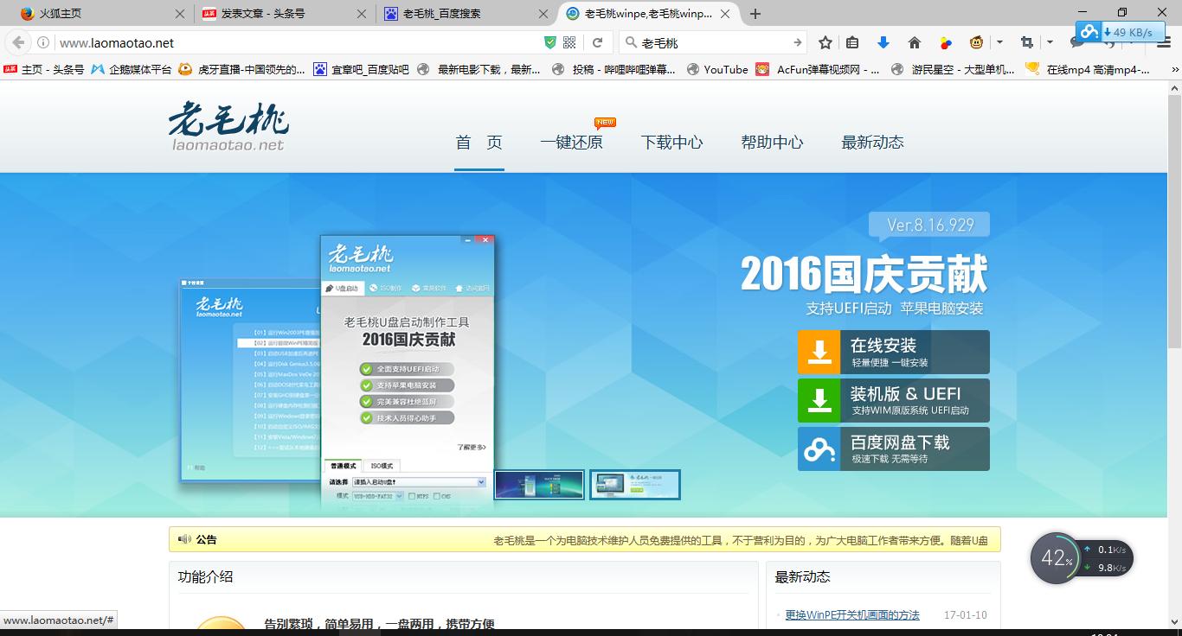Select the second carousel thumbnail
1182x636 pixels.
click(635, 484)
